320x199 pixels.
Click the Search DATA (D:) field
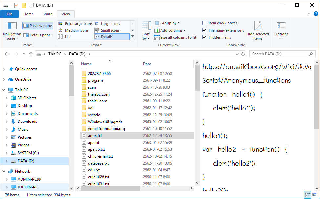[x=279, y=54]
